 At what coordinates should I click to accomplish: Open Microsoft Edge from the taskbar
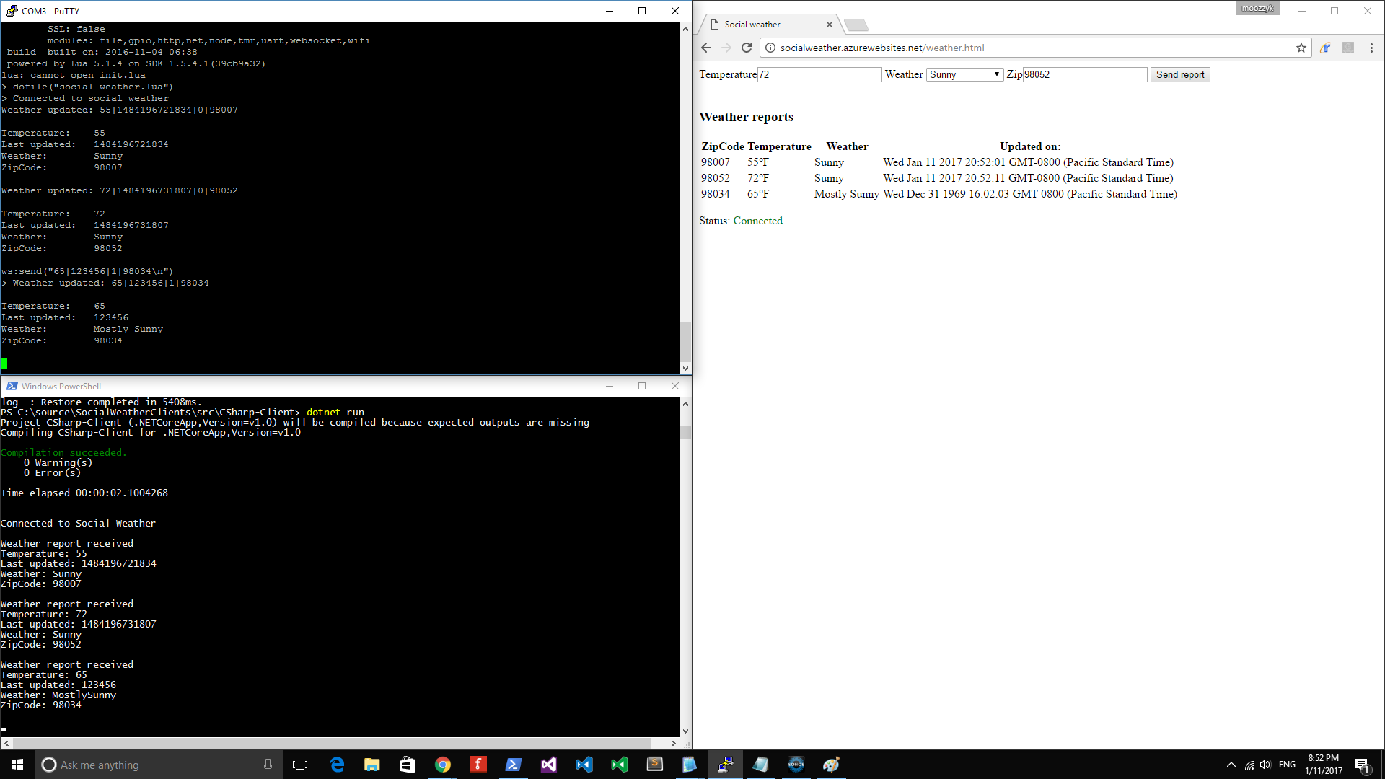click(x=337, y=765)
